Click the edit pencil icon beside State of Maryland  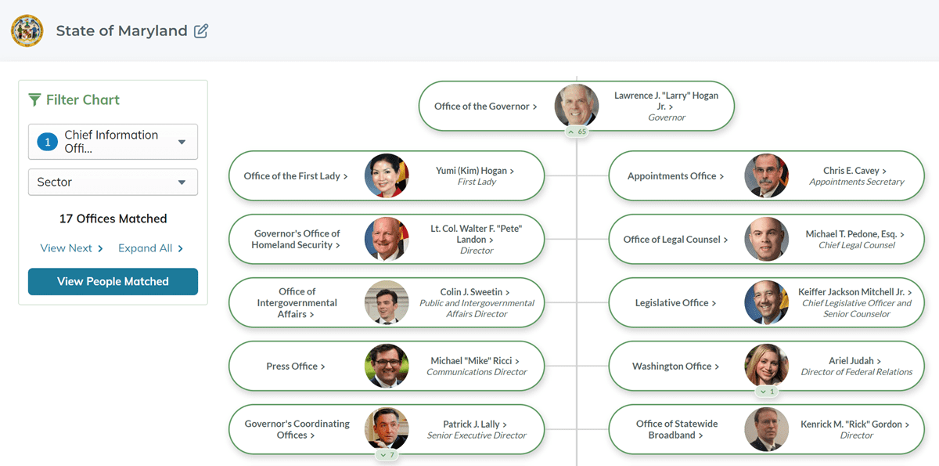201,31
